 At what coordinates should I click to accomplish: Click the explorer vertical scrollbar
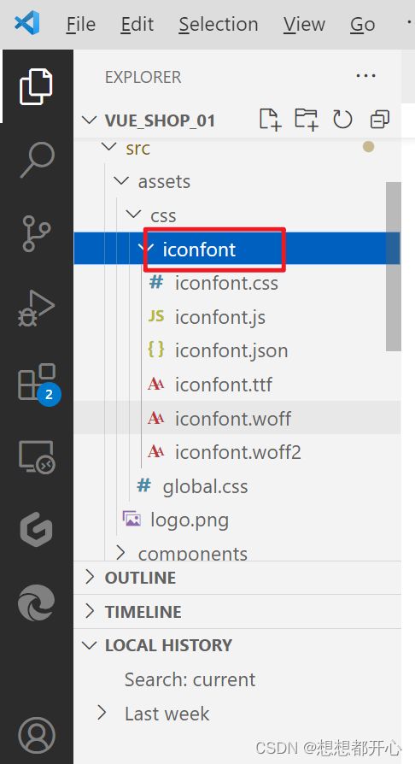[394, 266]
